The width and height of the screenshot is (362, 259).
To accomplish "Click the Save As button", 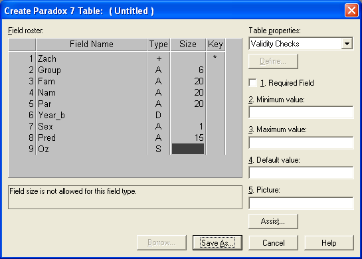I will (x=217, y=243).
